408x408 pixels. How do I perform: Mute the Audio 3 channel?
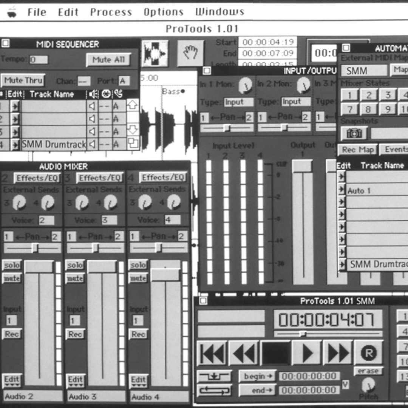click(x=75, y=278)
